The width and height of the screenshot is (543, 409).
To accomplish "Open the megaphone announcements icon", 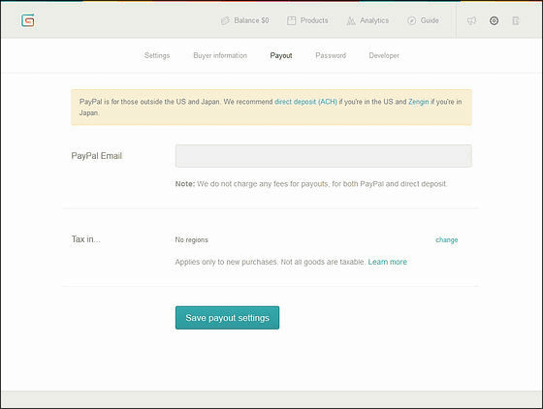I will click(471, 20).
